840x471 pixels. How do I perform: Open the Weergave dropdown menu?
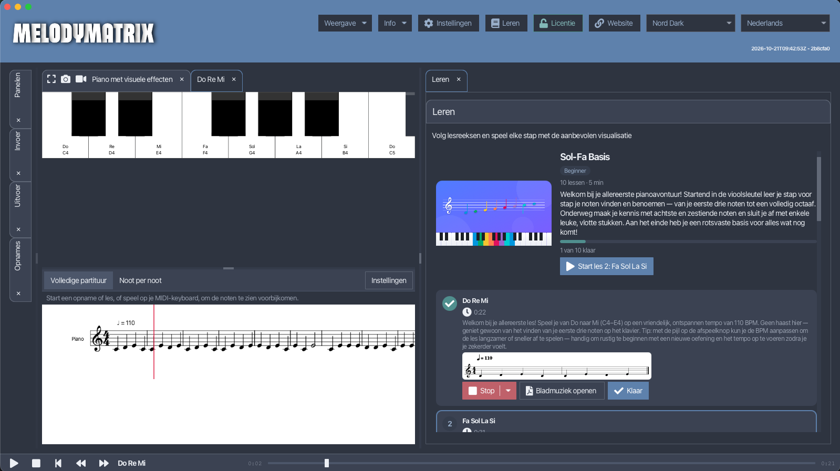click(345, 23)
